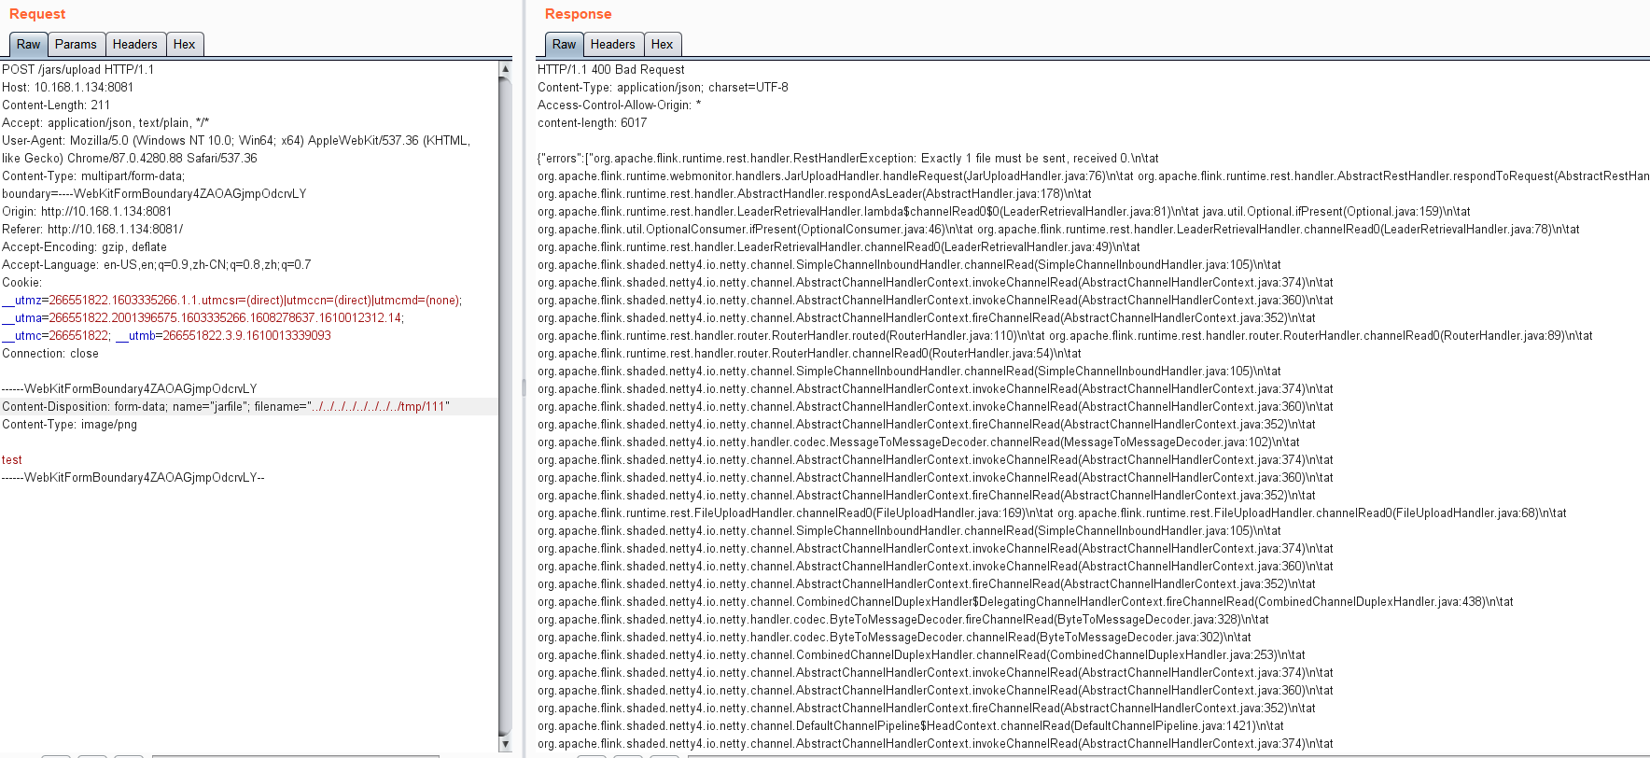Click the FileUploadHandler.channelRead0 stack line

pyautogui.click(x=1053, y=512)
